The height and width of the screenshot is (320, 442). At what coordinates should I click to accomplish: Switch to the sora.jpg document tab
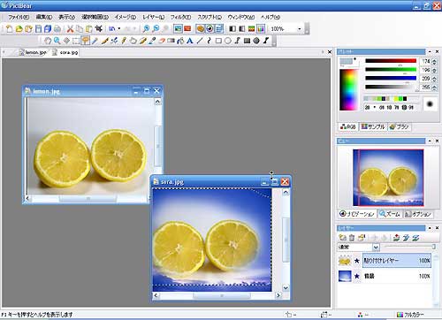(65, 52)
